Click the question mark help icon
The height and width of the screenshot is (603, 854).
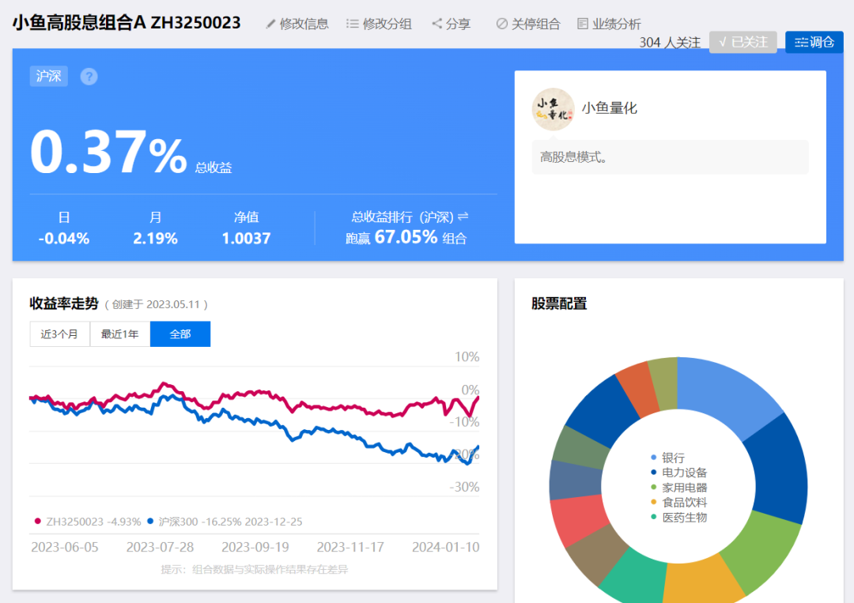pyautogui.click(x=89, y=76)
